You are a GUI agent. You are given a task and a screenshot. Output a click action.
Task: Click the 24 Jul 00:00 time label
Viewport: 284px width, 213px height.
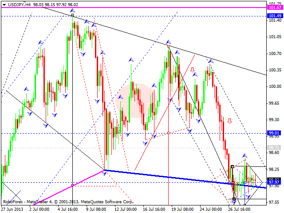[211, 209]
